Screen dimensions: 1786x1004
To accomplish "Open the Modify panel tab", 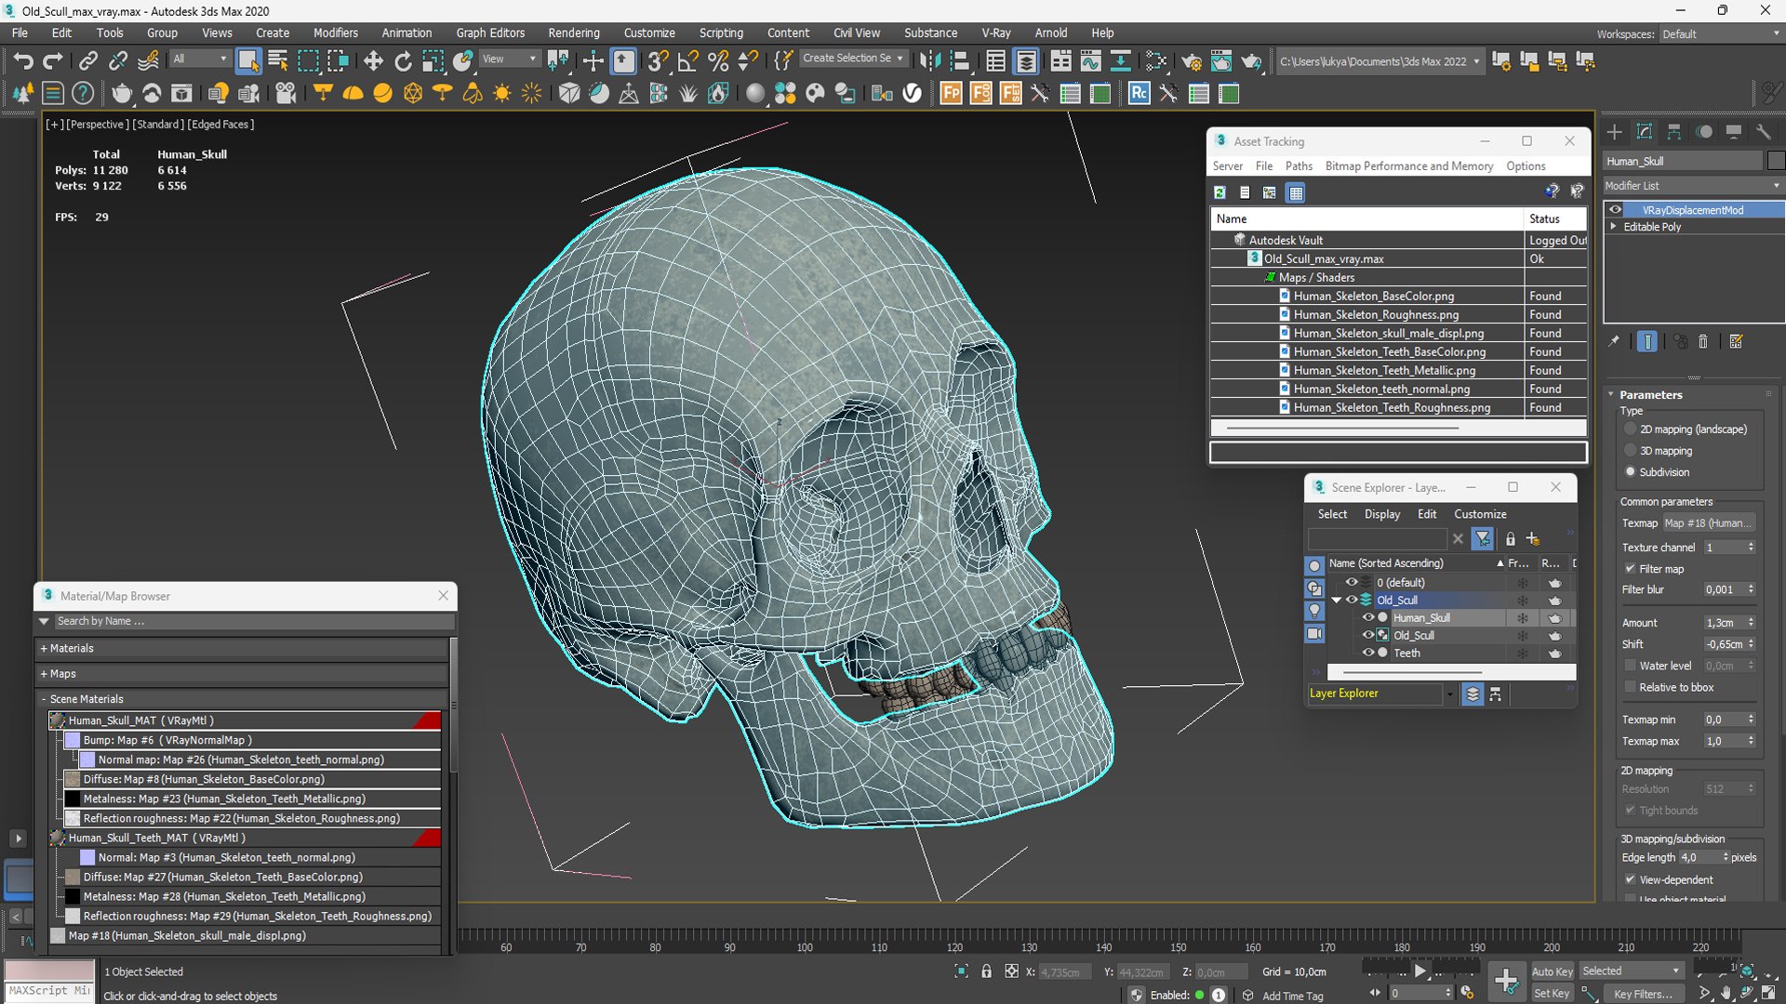I will point(1645,132).
